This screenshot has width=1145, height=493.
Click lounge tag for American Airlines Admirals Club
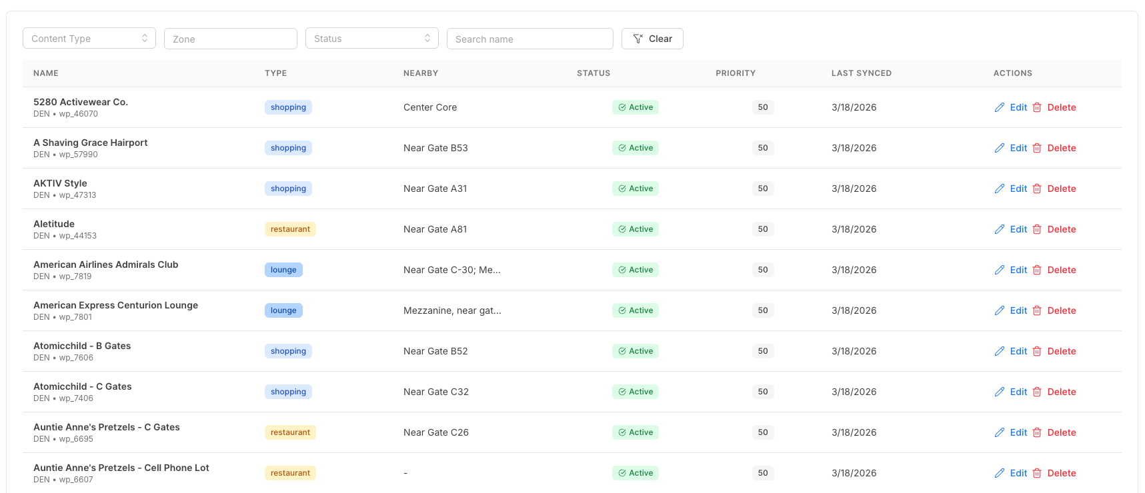[x=283, y=270]
